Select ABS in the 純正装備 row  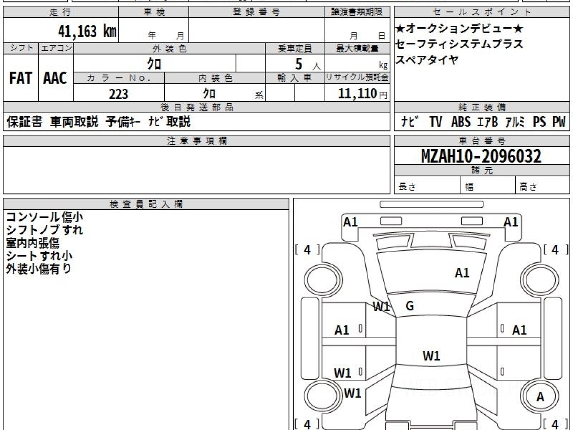click(x=461, y=122)
